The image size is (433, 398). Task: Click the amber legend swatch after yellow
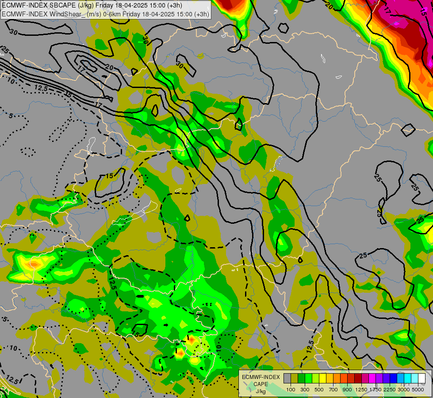click(330, 379)
